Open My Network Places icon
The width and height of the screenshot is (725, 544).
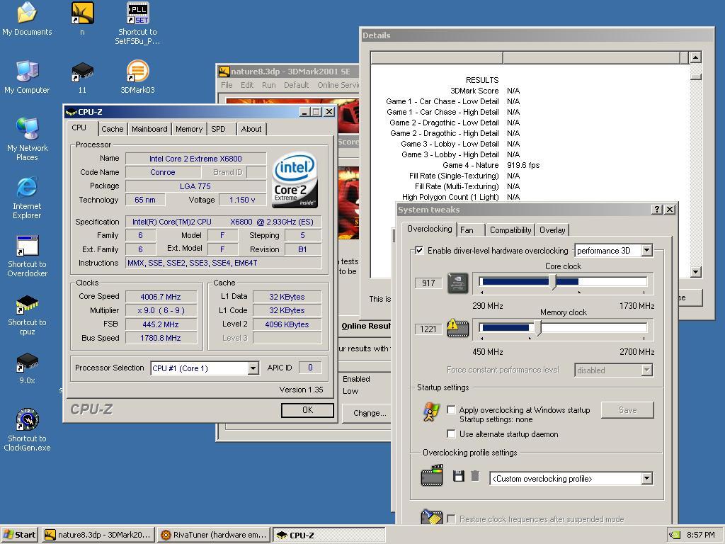(27, 139)
